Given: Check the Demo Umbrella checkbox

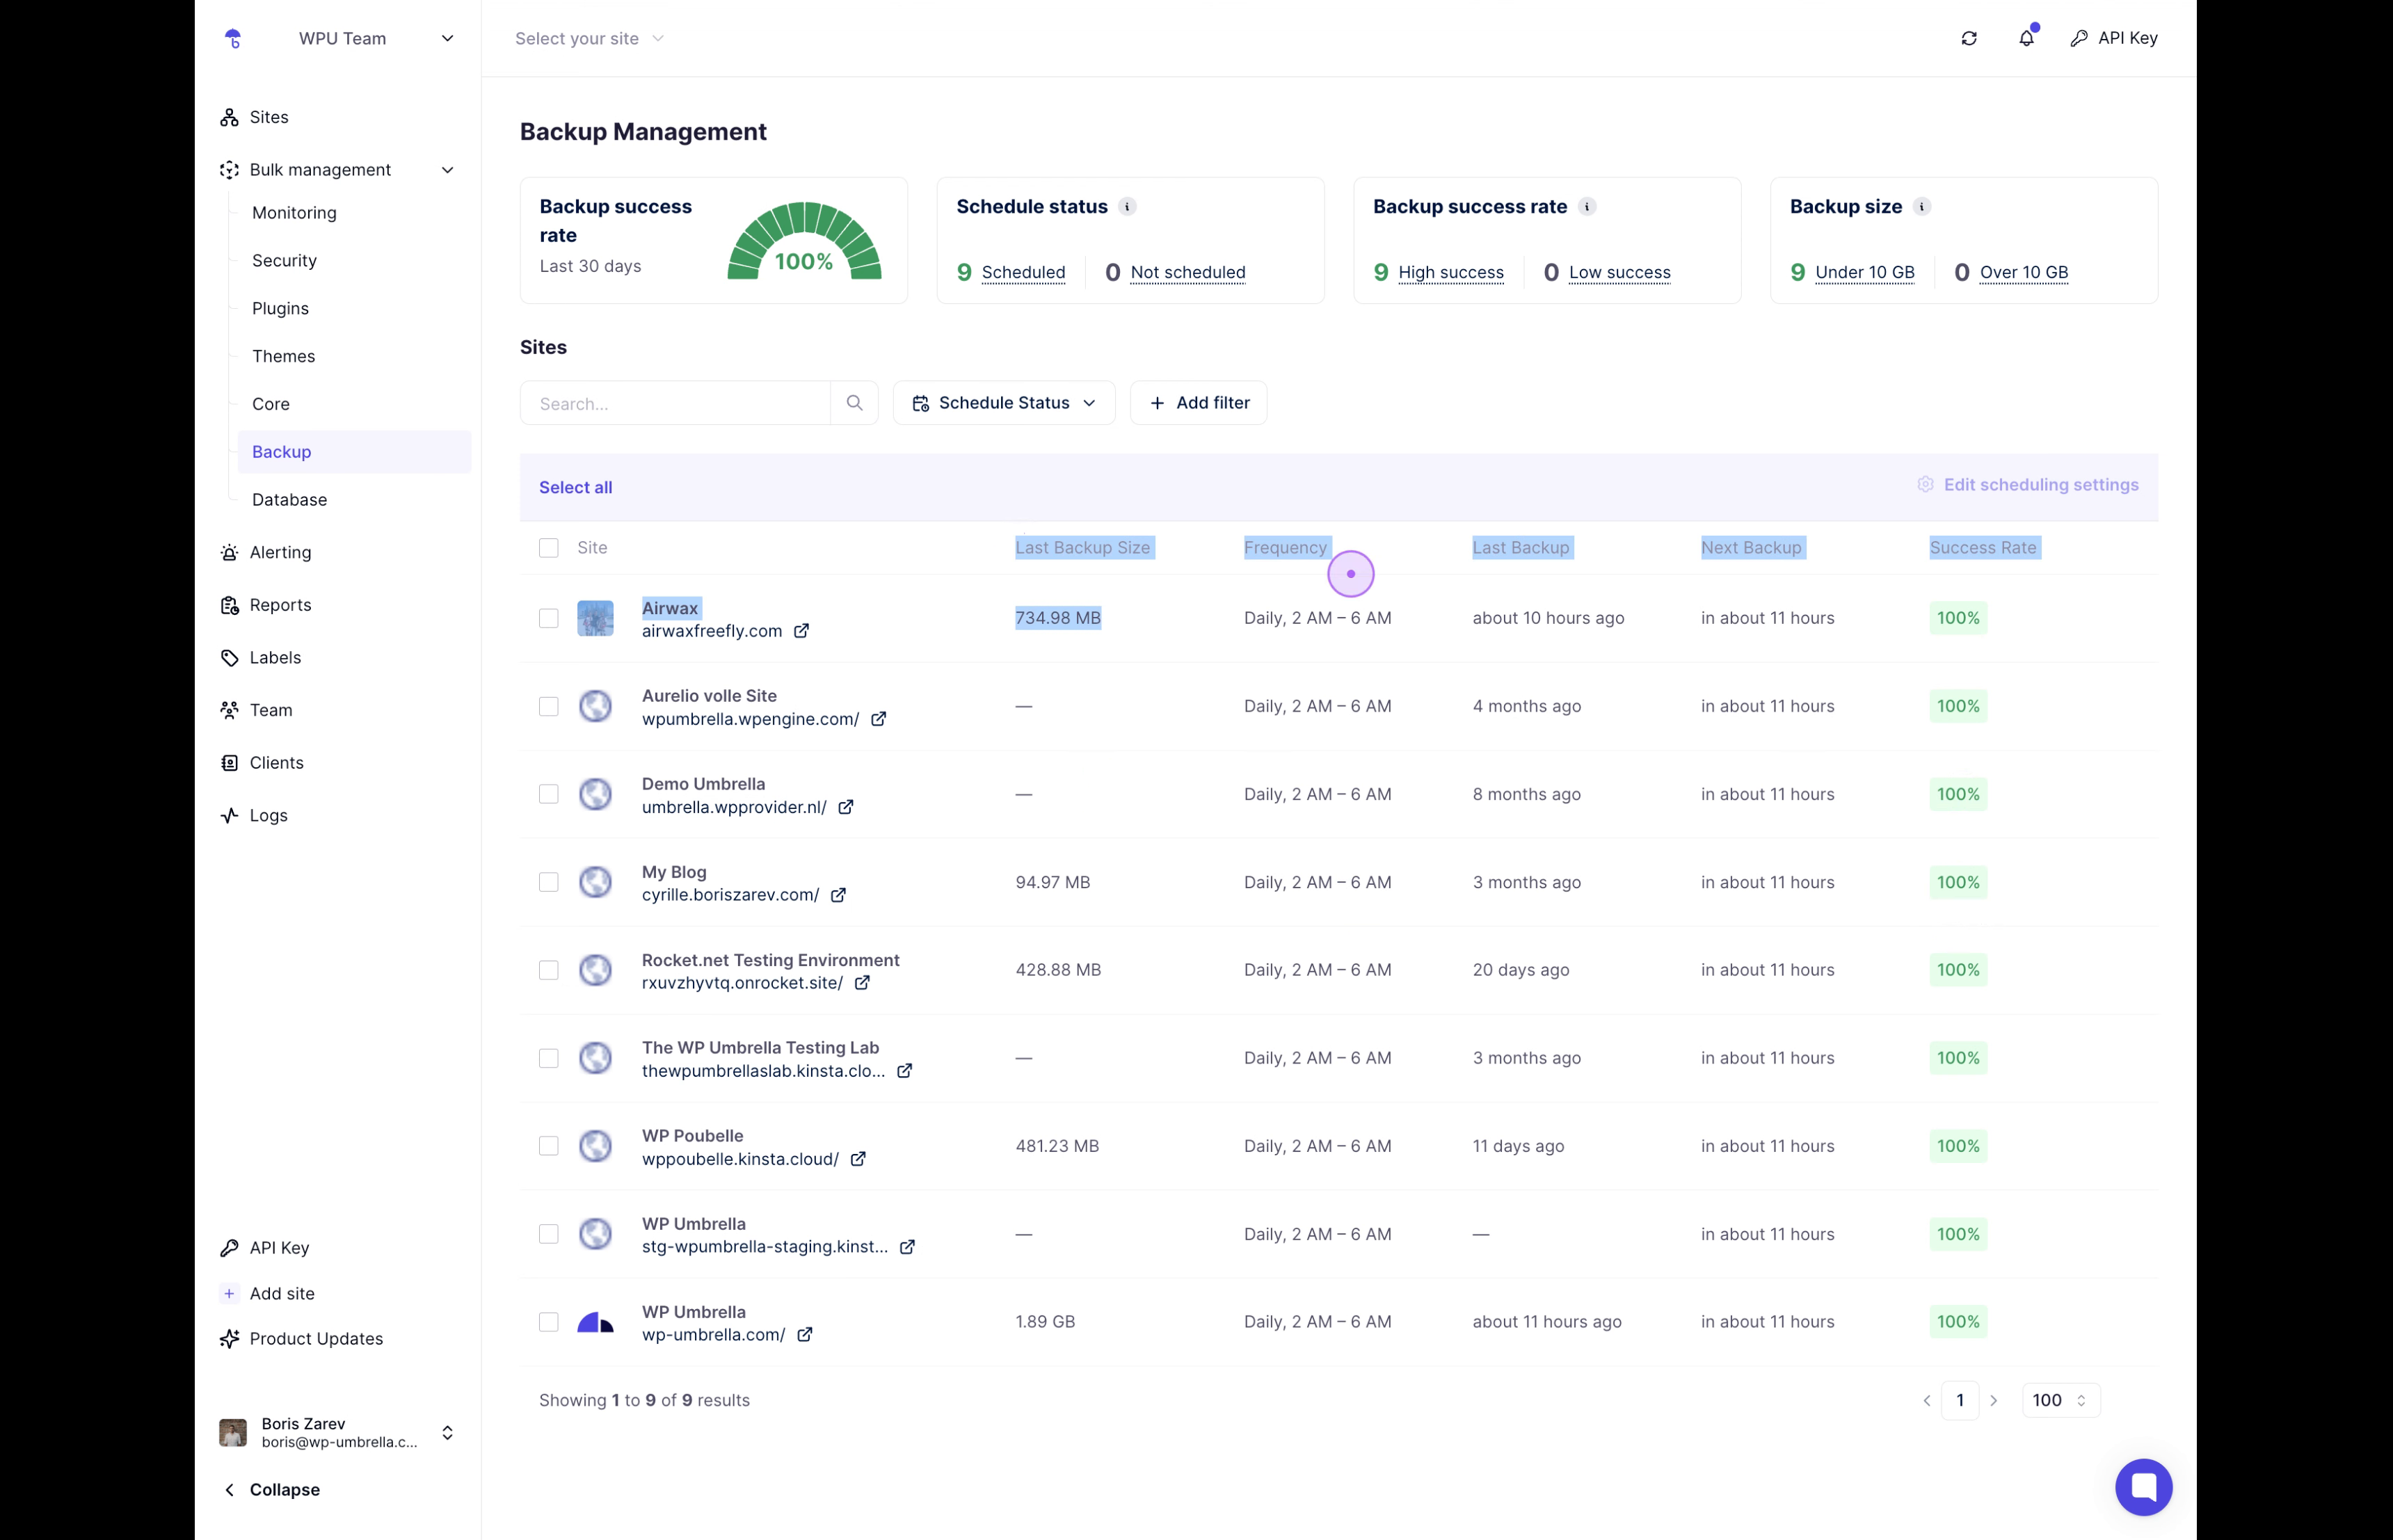Looking at the screenshot, I should point(548,794).
